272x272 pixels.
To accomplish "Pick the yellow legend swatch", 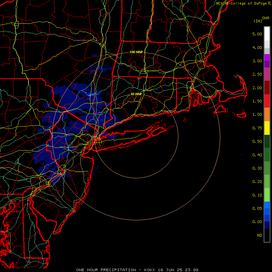I will pos(267,128).
